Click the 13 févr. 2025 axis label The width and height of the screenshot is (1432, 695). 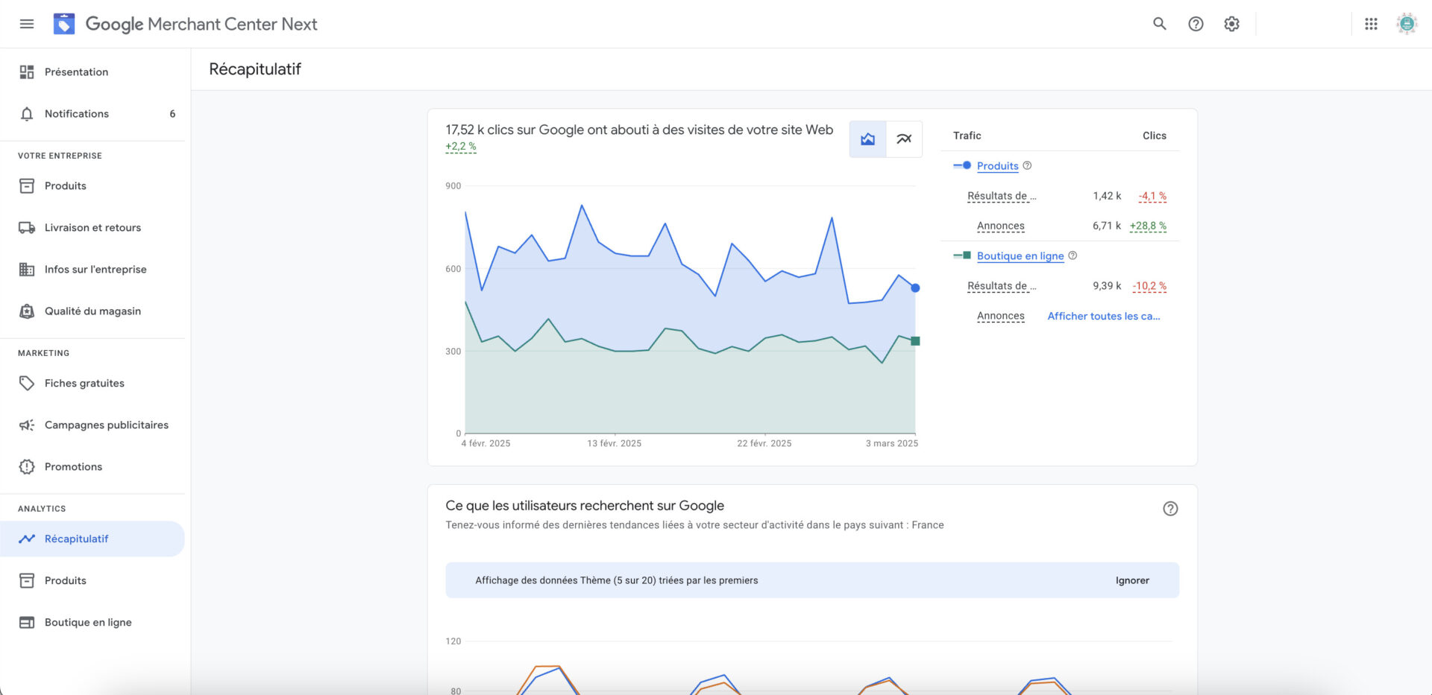[x=614, y=443]
